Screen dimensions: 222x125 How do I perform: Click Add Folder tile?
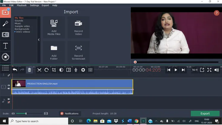point(54,52)
